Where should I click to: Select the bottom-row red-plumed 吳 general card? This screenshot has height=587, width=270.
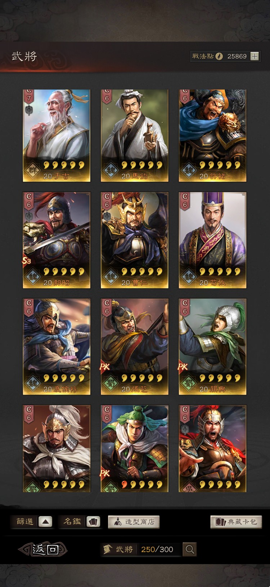(x=212, y=448)
